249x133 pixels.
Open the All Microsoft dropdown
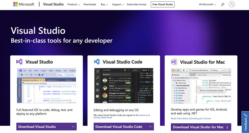pyautogui.click(x=208, y=5)
